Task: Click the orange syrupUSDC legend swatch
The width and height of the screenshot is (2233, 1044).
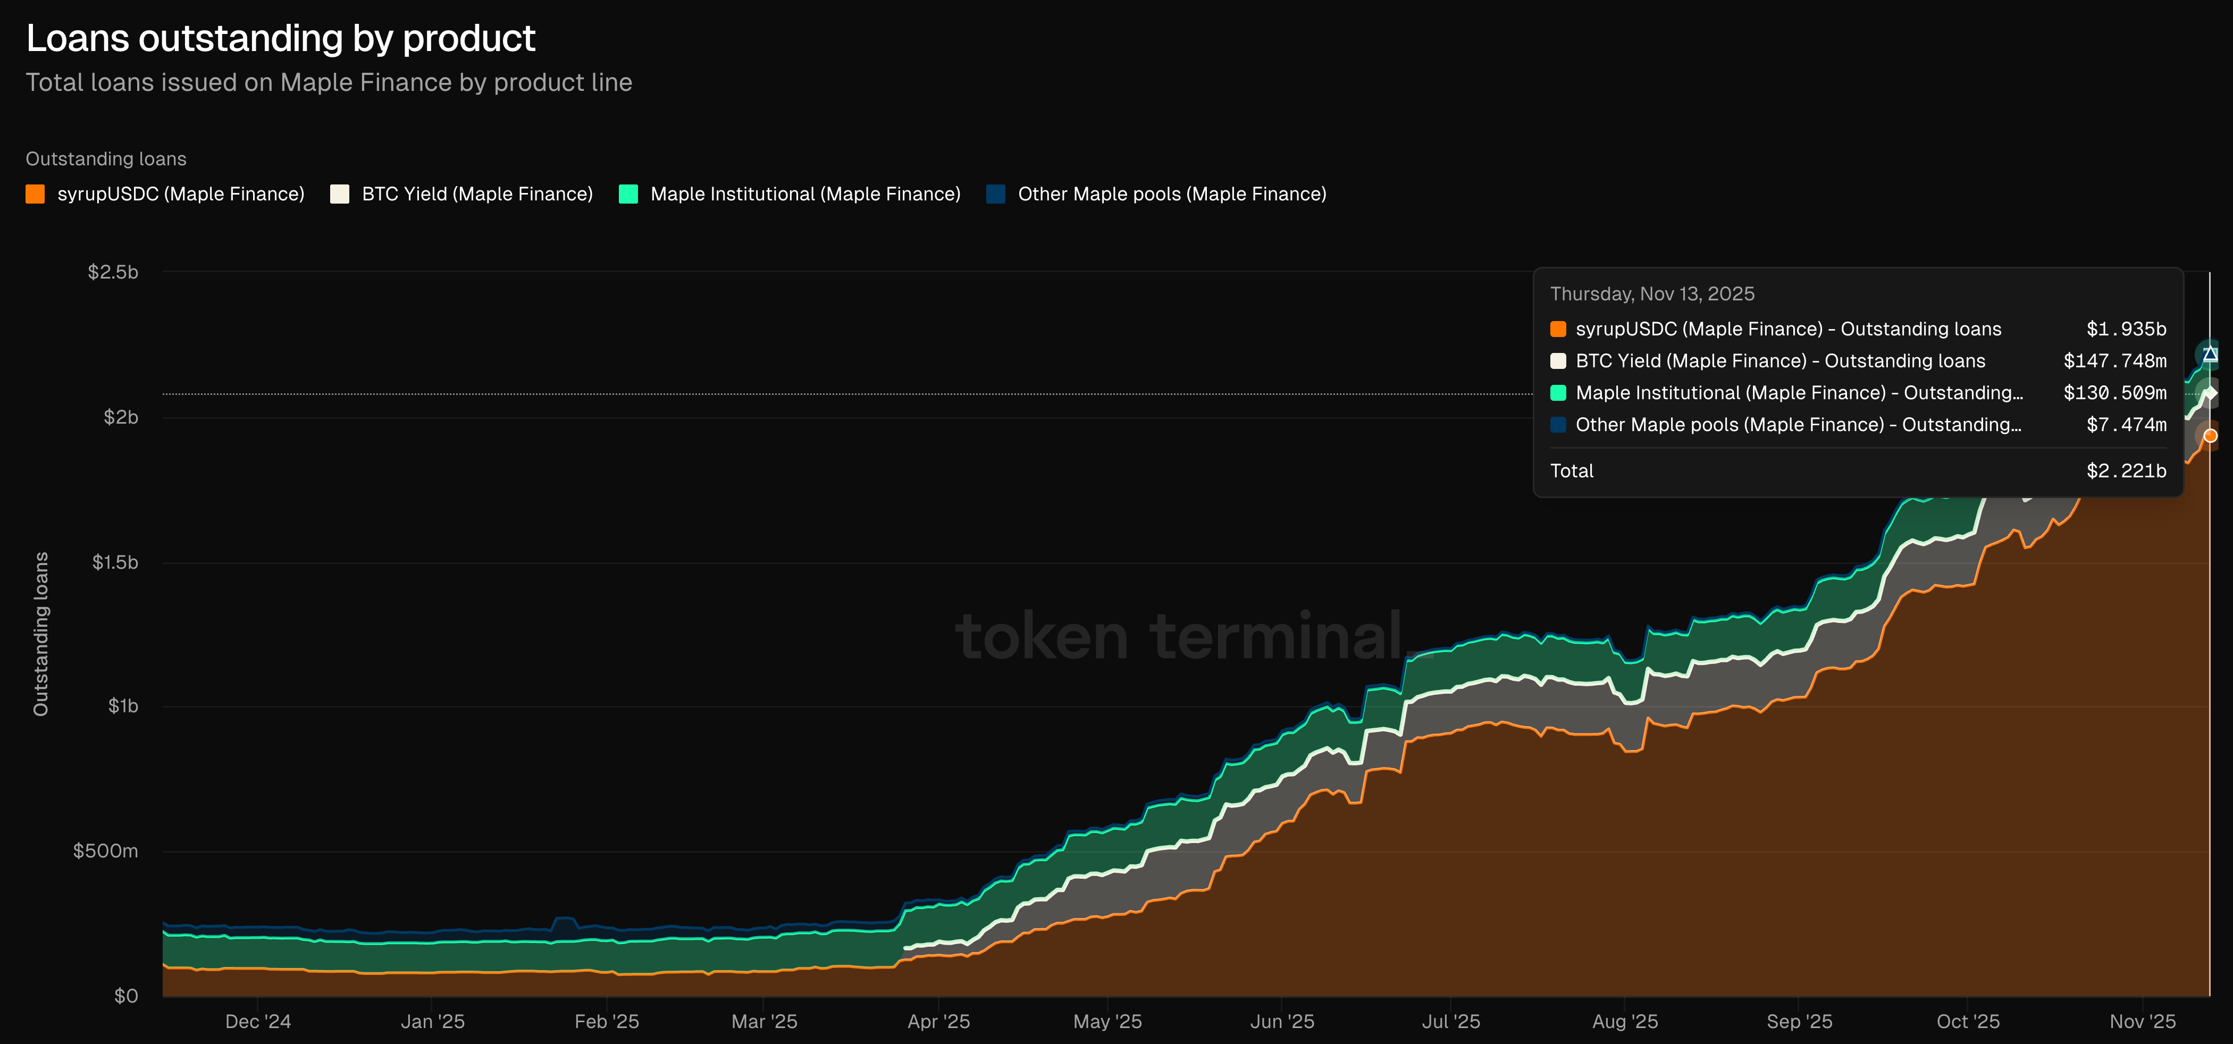Action: pos(36,194)
